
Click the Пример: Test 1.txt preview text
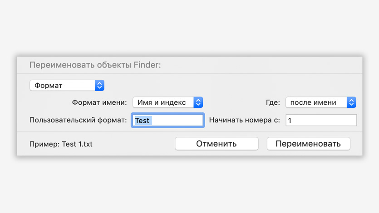click(x=61, y=144)
